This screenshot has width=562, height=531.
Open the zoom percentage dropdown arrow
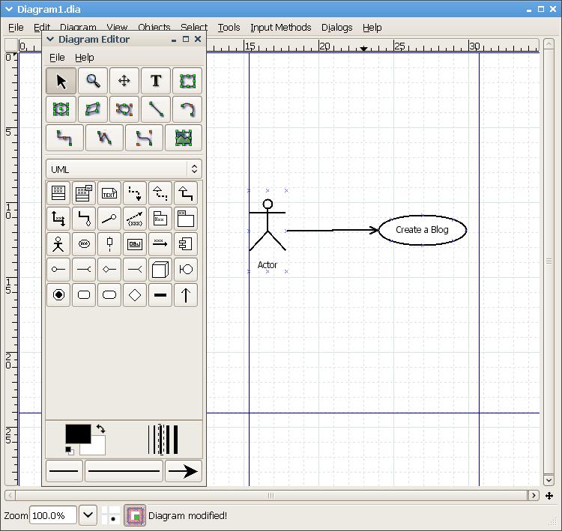pyautogui.click(x=88, y=515)
